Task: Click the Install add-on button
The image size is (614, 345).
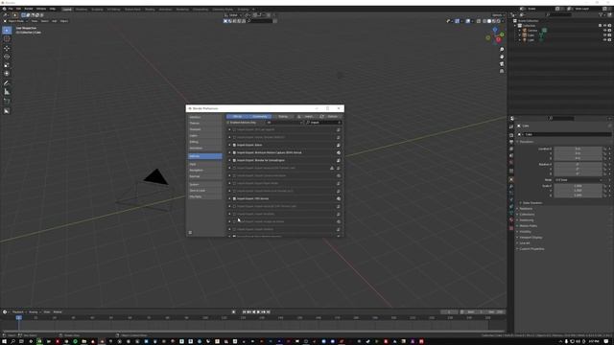Action: click(306, 117)
